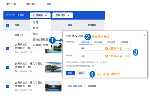This screenshot has width=150, height=100.
Task: Choose 启用 from the batch edit menu
Action: (x=35, y=22)
